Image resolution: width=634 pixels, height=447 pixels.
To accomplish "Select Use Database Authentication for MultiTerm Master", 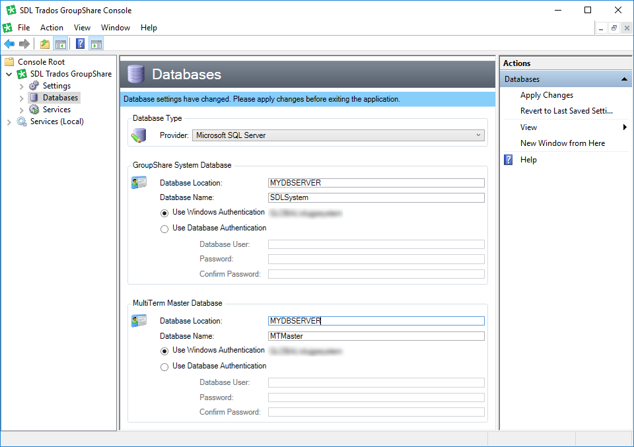I will tap(164, 367).
